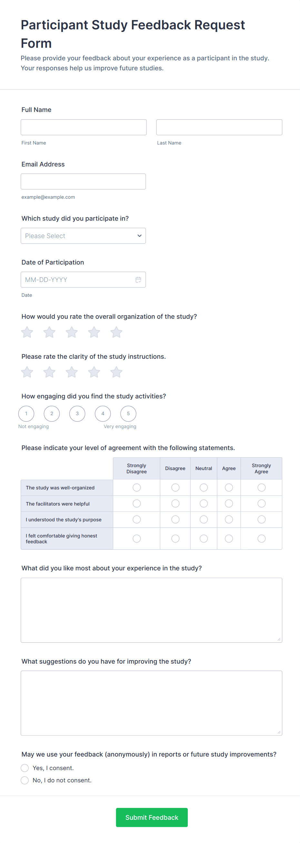The image size is (300, 843).
Task: Rate overall organization five stars
Action: [x=116, y=332]
